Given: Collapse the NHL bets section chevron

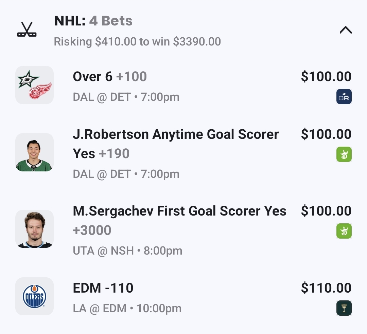Looking at the screenshot, I should [346, 30].
